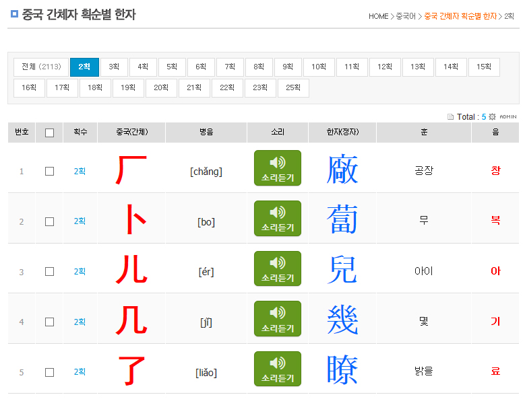The width and height of the screenshot is (525, 399).
Task: Play sound for 了 [liǎo] row
Action: click(x=277, y=369)
